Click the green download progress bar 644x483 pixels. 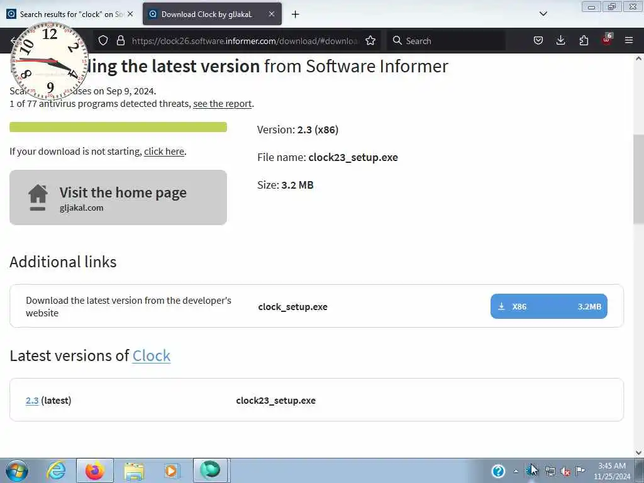pos(118,127)
